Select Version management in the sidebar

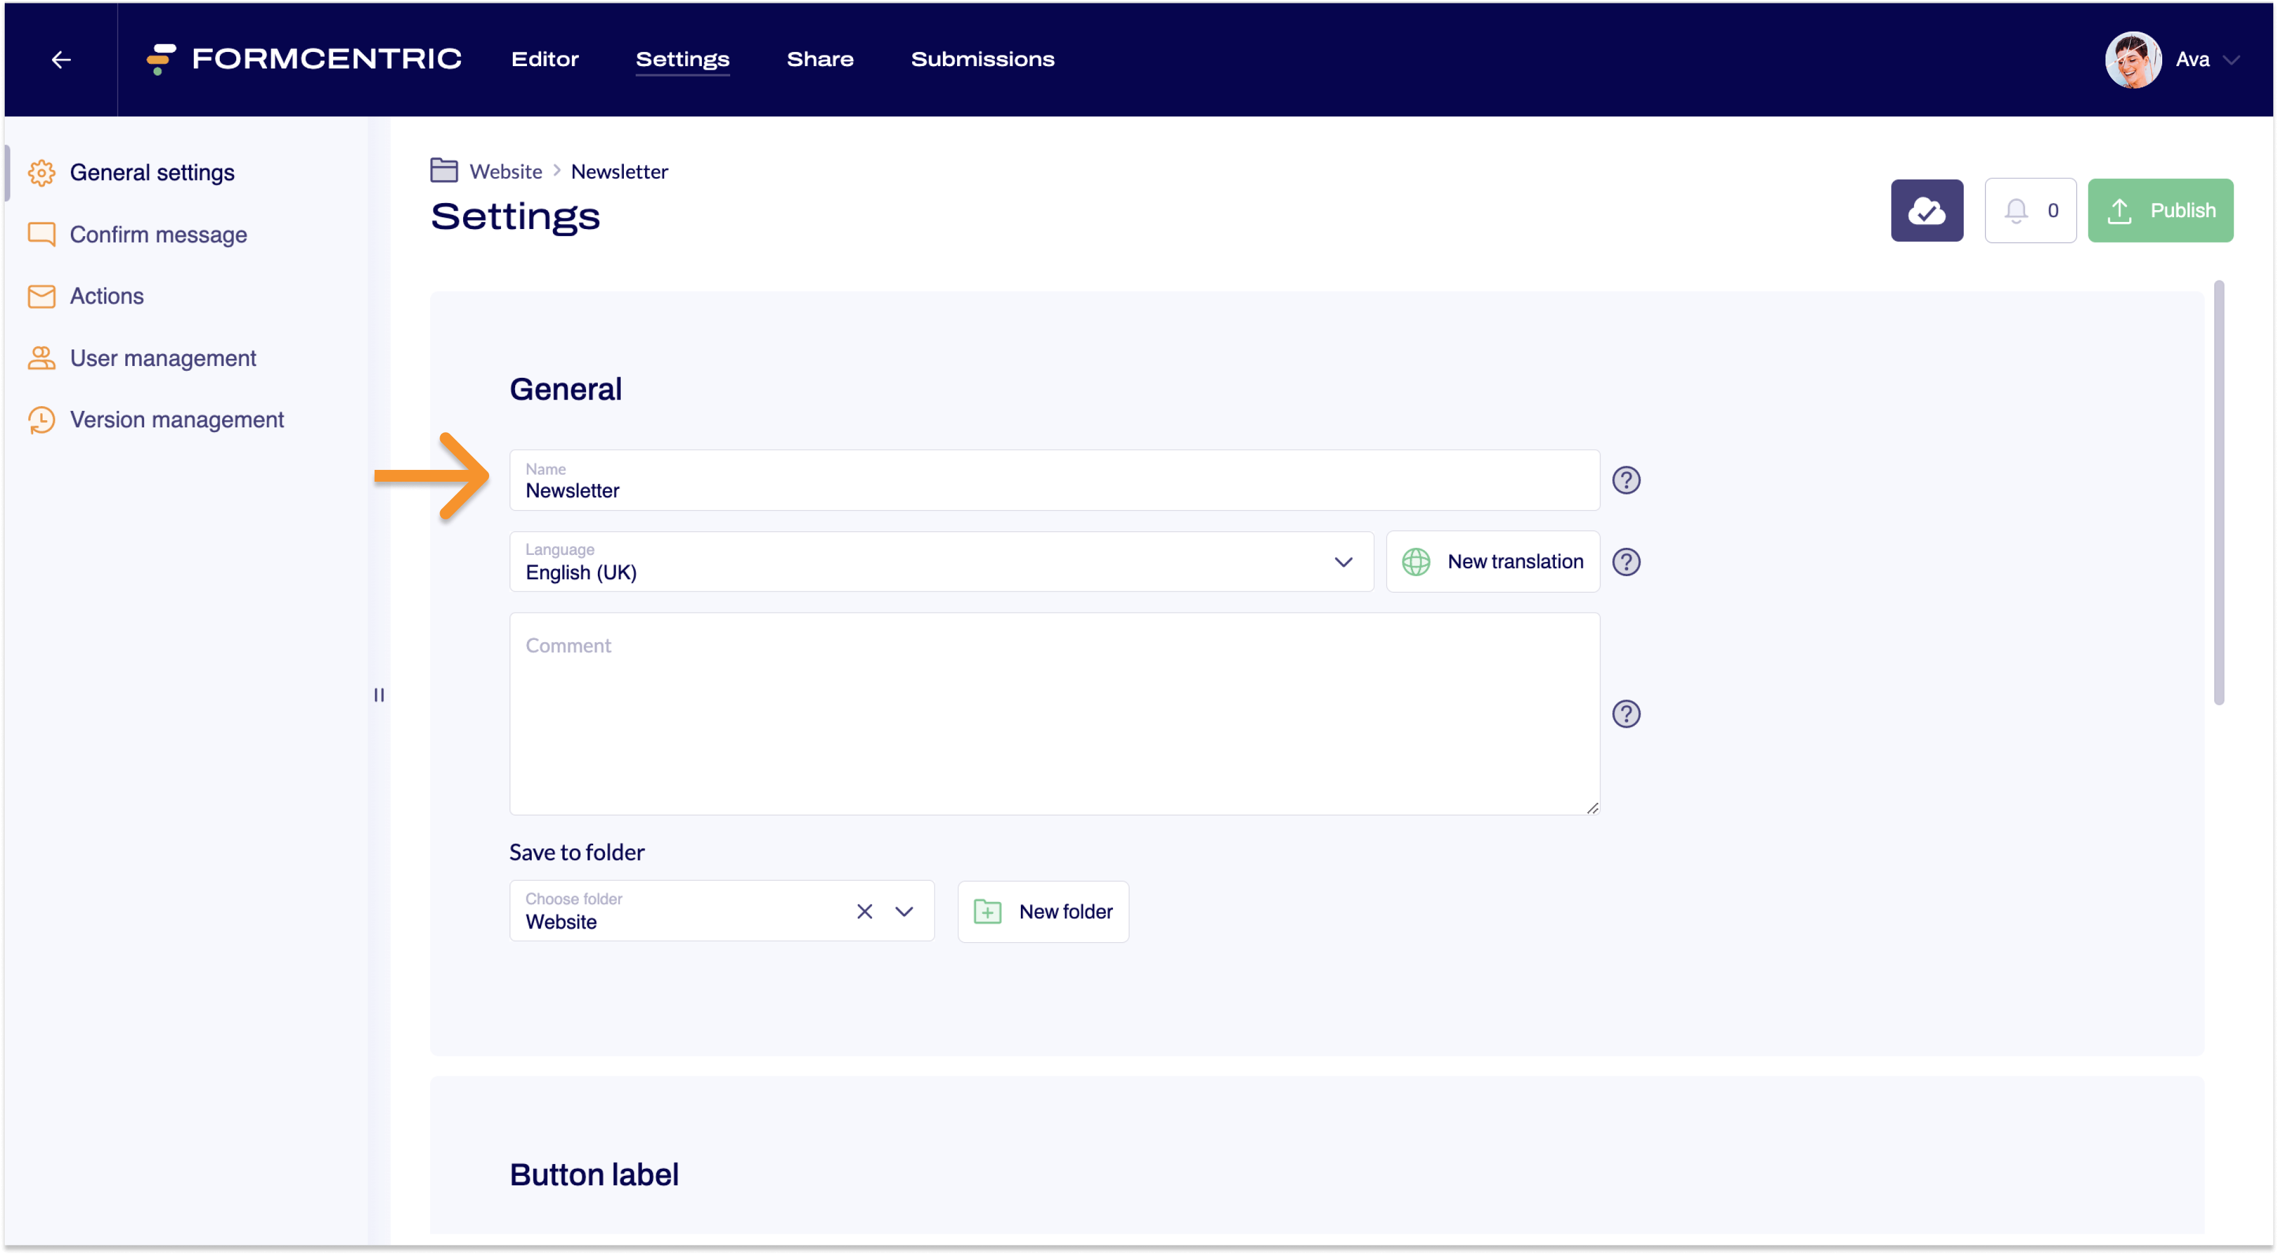[x=177, y=419]
